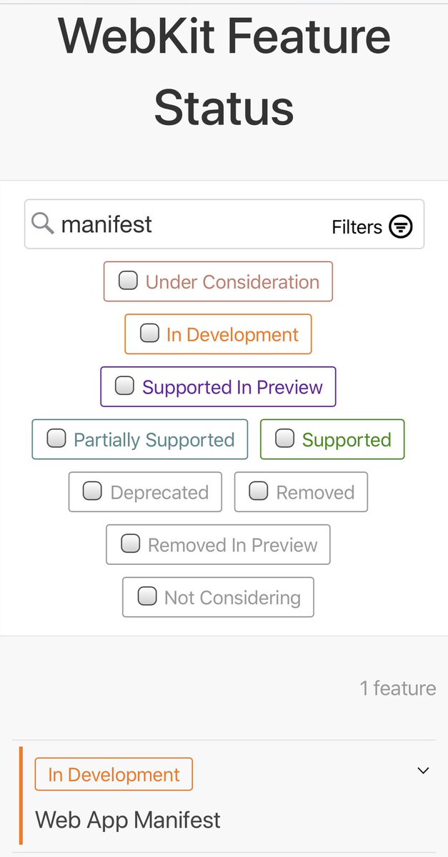Tick the Removed filter checkbox
Image resolution: width=448 pixels, height=857 pixels.
pos(258,491)
